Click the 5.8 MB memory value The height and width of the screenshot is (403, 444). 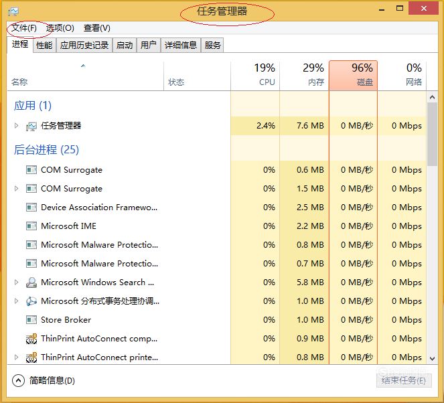(310, 283)
